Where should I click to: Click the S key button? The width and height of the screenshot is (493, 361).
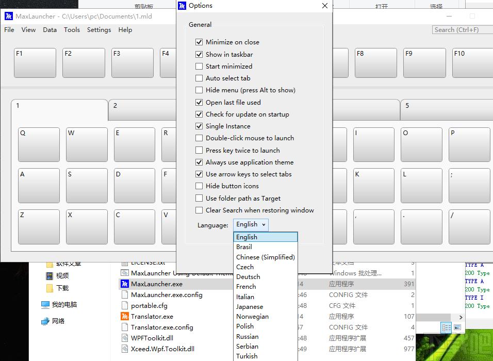[x=87, y=186]
